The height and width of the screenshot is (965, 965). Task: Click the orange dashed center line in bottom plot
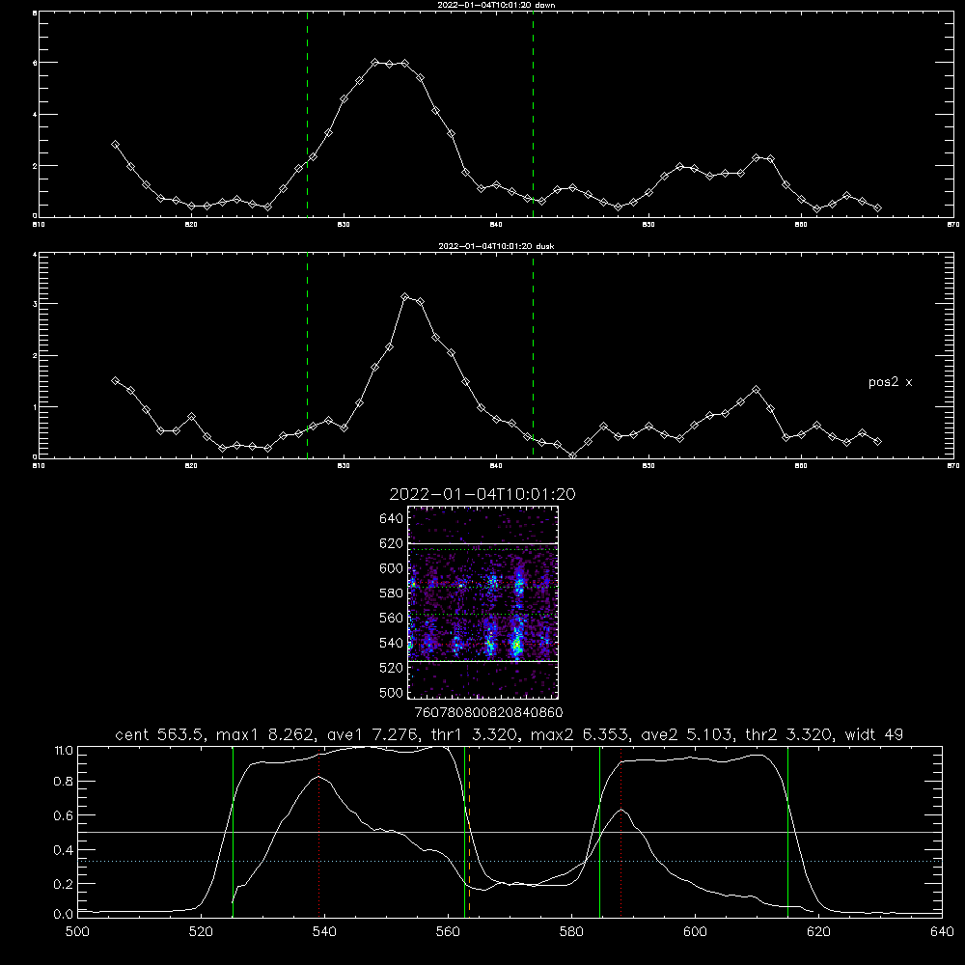coord(470,832)
